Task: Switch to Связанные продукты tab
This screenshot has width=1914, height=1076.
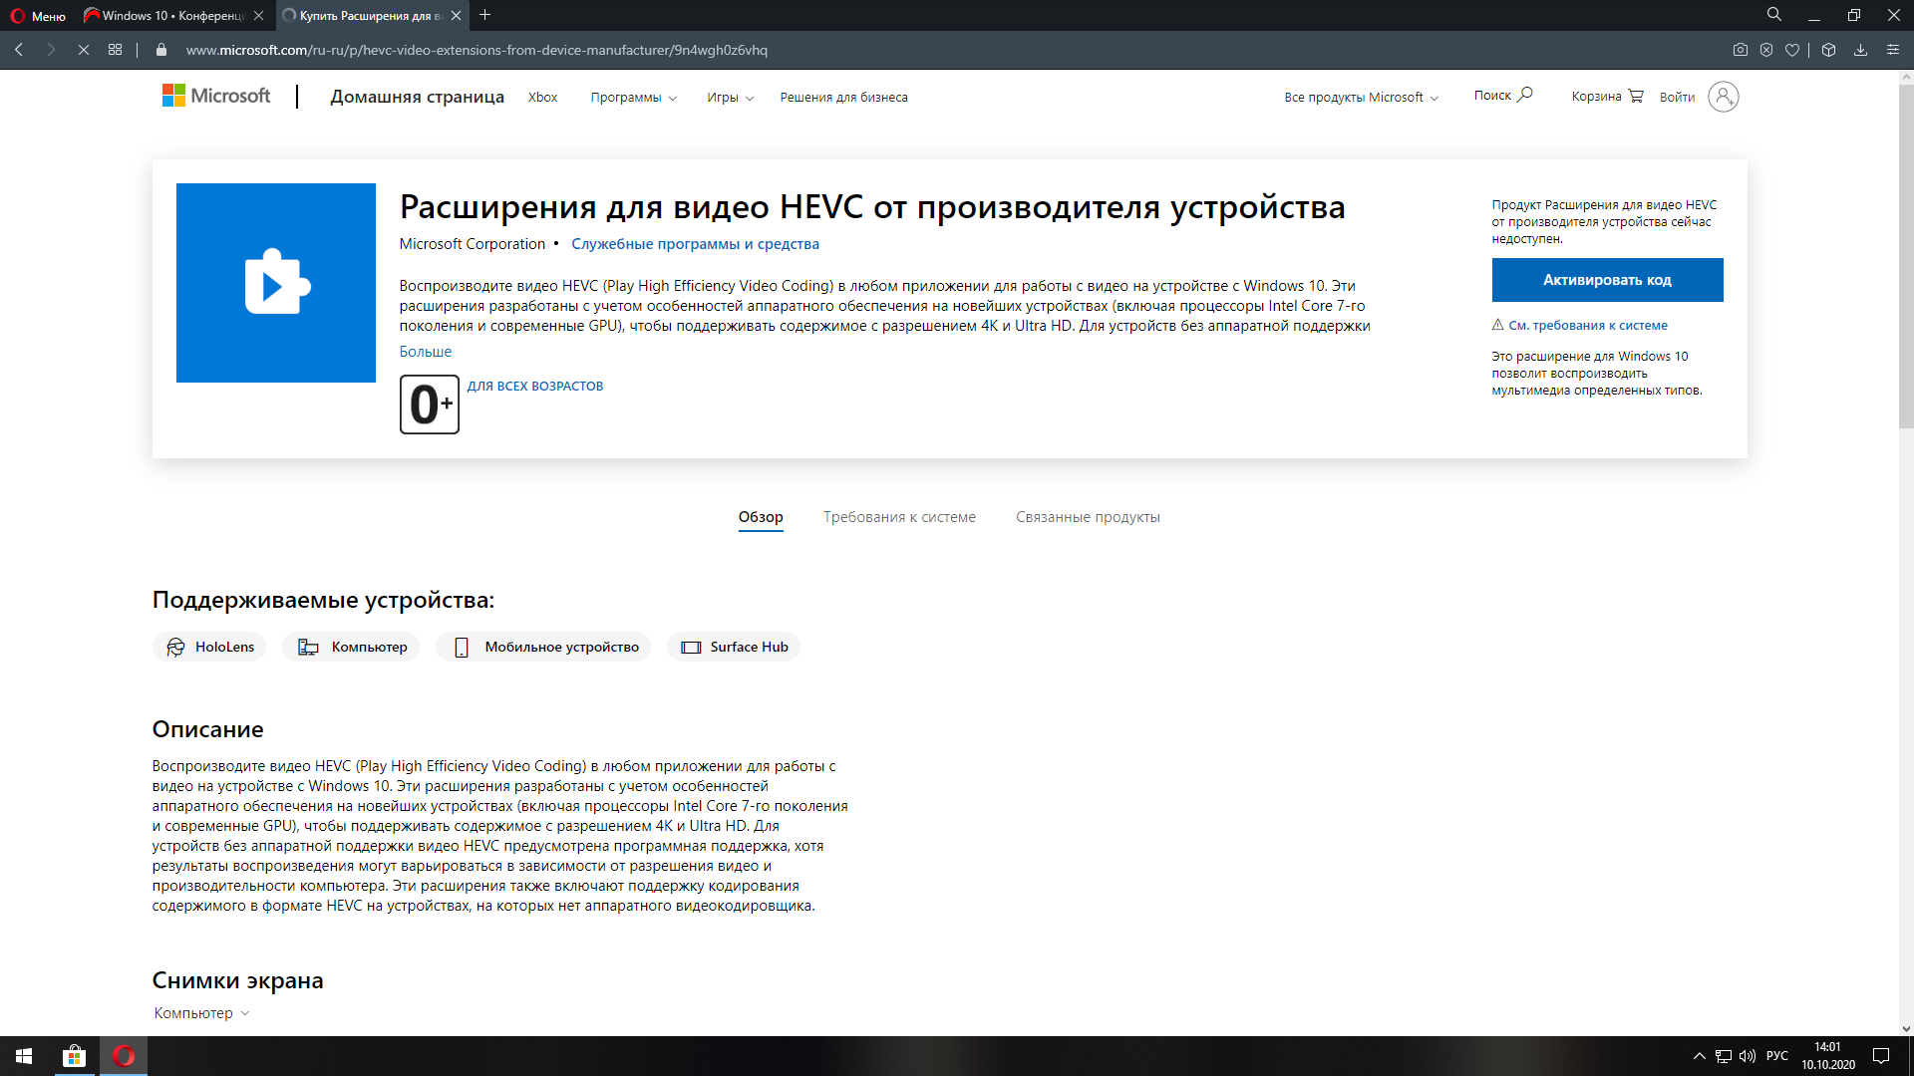Action: 1088,517
